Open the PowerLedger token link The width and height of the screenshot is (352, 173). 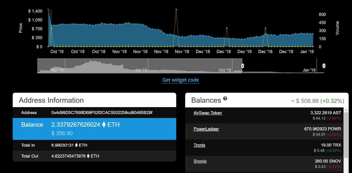tap(206, 129)
